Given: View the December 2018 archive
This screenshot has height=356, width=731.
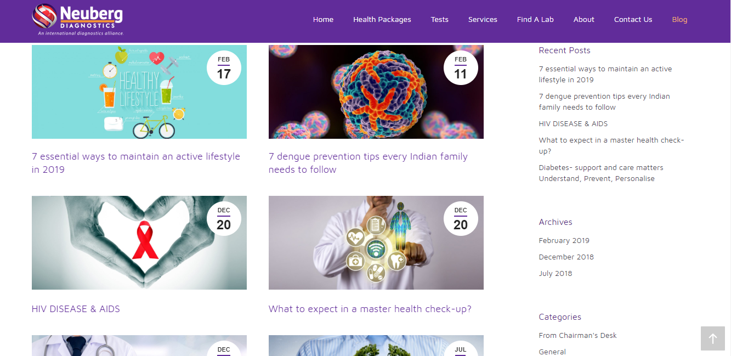Looking at the screenshot, I should [x=566, y=257].
